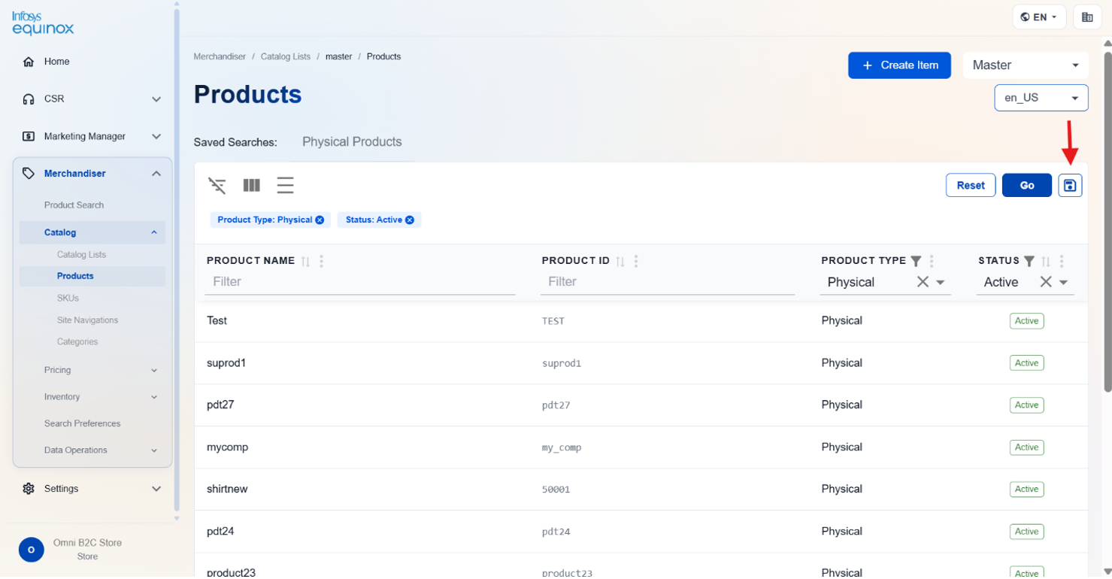
Task: Click the Omni B2C Store avatar
Action: click(31, 550)
